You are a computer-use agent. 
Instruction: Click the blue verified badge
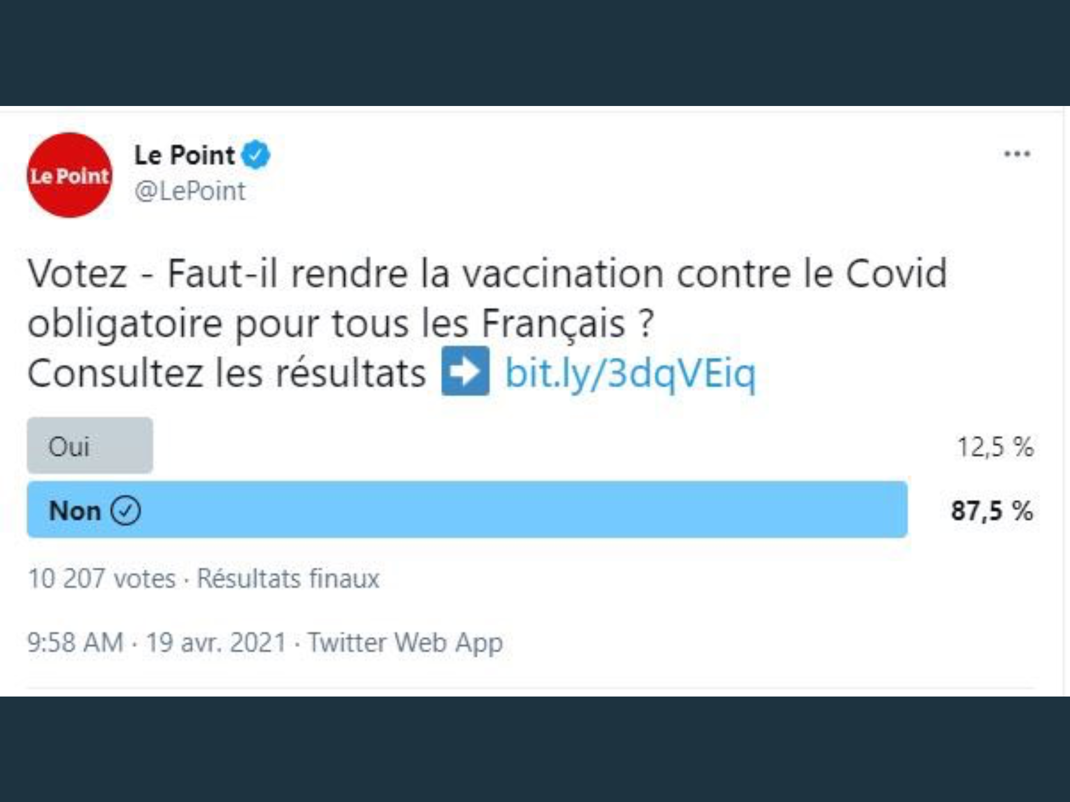256,155
